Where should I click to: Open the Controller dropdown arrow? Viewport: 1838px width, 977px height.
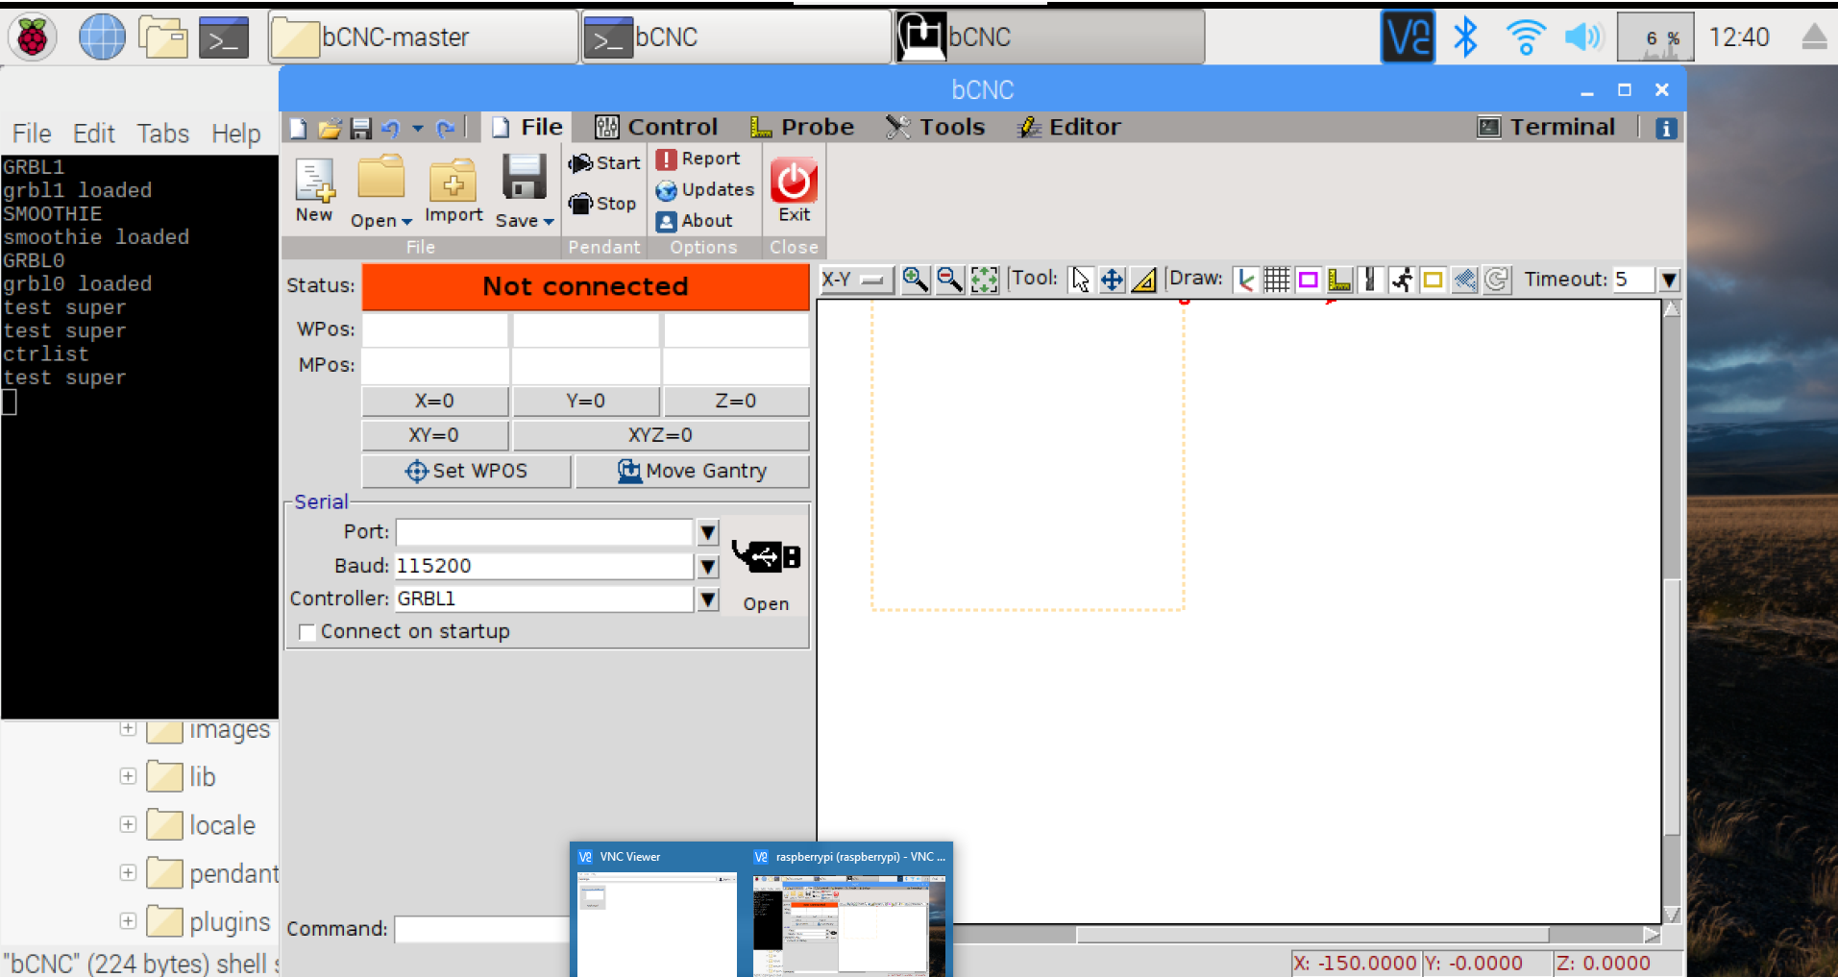tap(708, 599)
